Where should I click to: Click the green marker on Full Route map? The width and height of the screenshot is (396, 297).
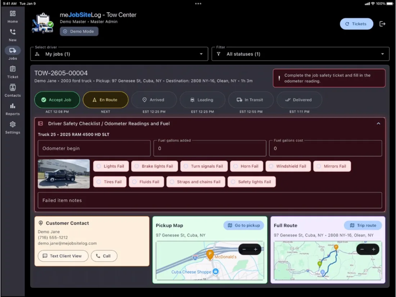point(319,264)
